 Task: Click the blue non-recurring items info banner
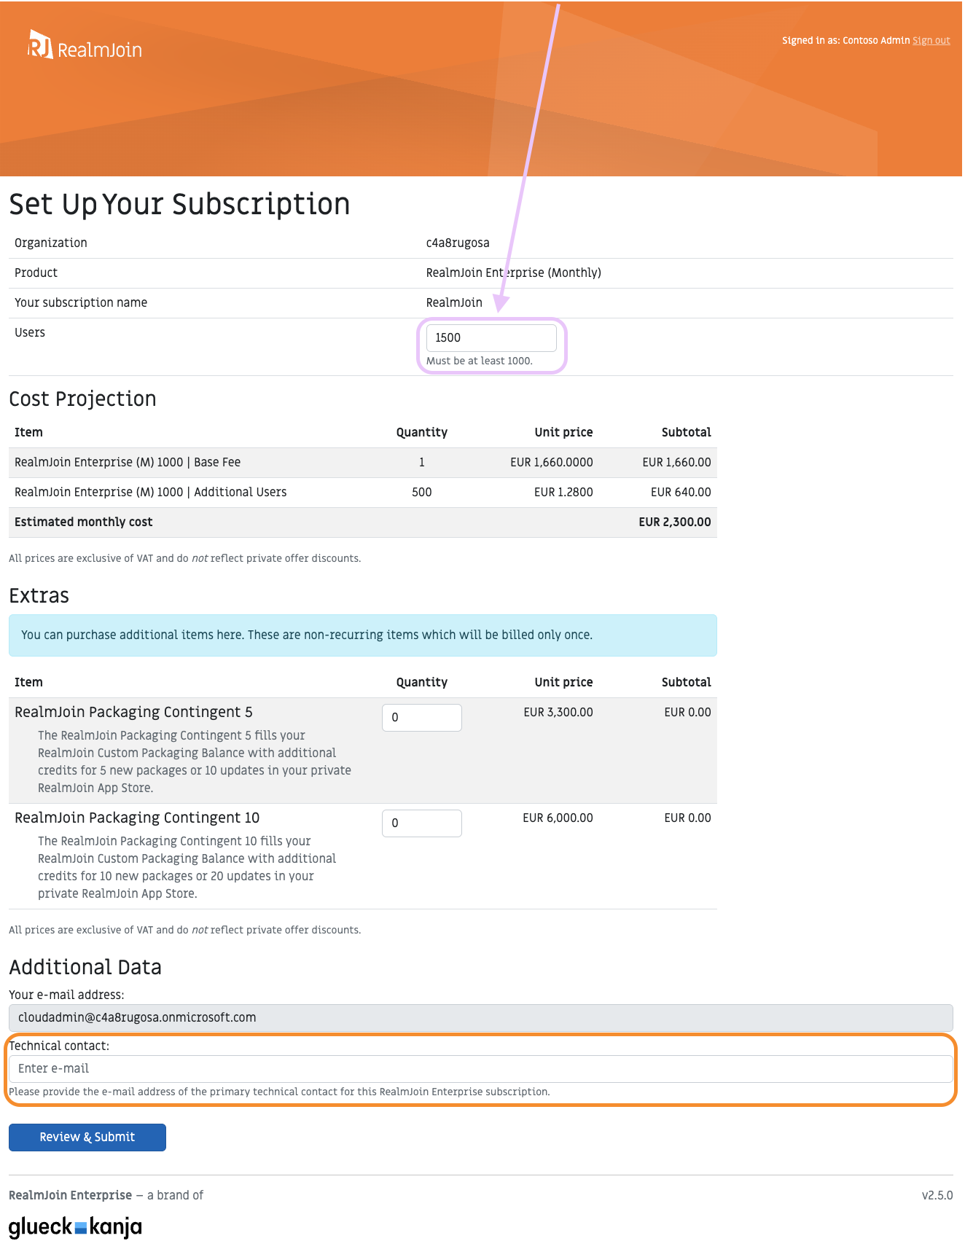tap(362, 635)
